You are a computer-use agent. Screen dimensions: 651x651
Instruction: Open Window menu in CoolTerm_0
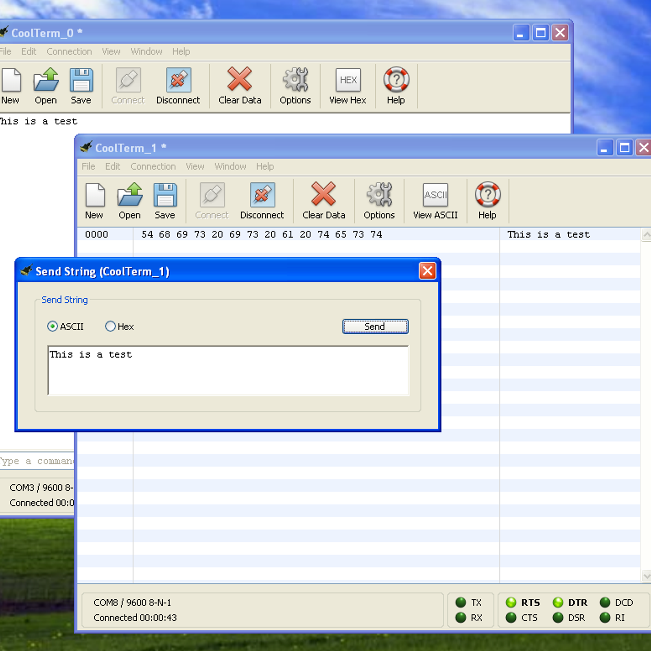[146, 52]
